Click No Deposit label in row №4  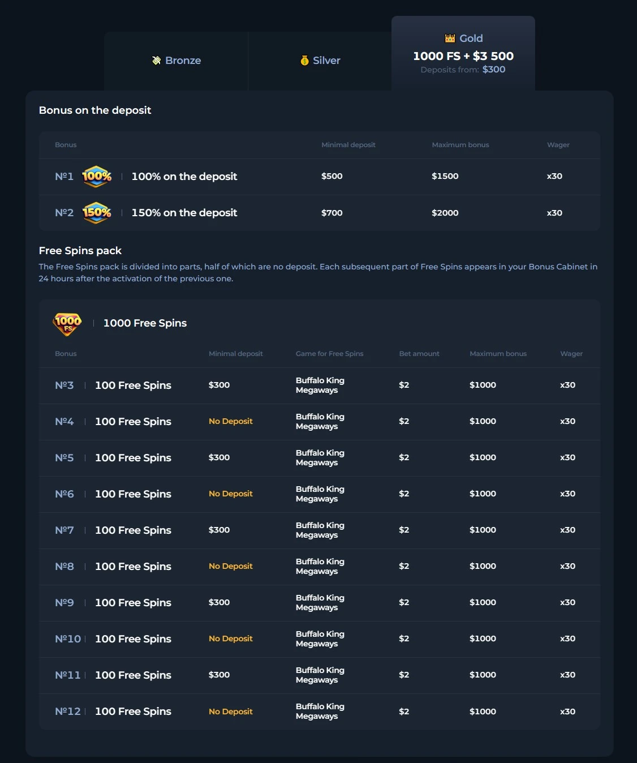[231, 421]
